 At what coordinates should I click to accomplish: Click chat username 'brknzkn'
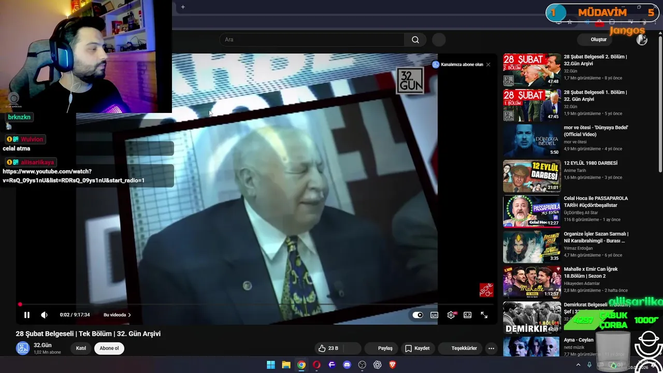click(x=19, y=117)
